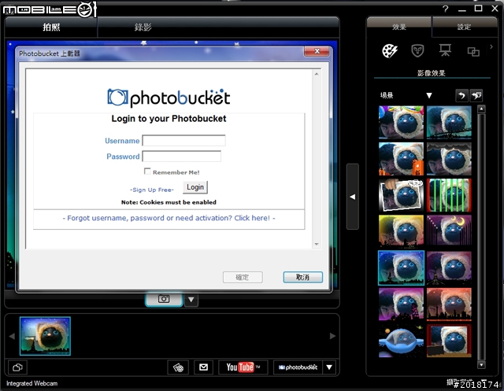Click the undo arrow above effects grid

[x=461, y=95]
